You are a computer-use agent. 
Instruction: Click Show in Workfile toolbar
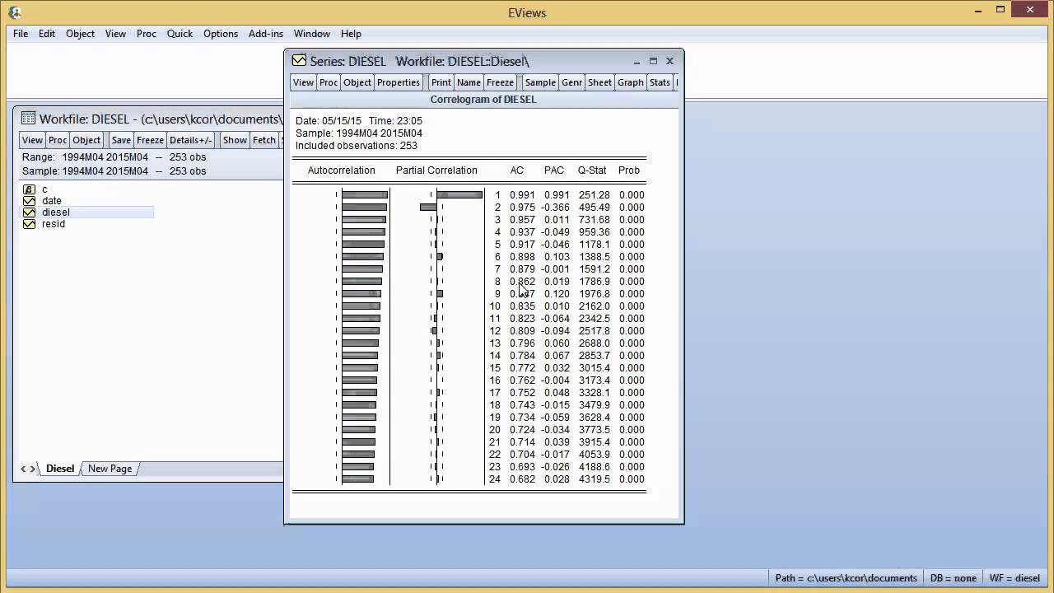[235, 140]
